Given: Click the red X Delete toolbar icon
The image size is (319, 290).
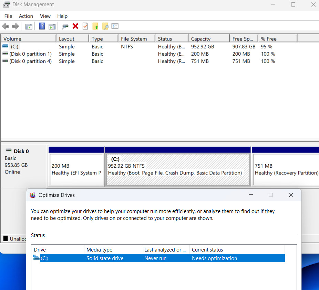Looking at the screenshot, I should coord(75,26).
